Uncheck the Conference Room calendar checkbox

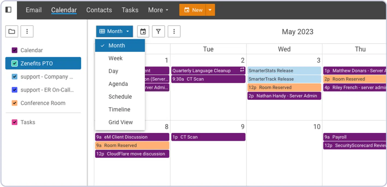click(15, 103)
